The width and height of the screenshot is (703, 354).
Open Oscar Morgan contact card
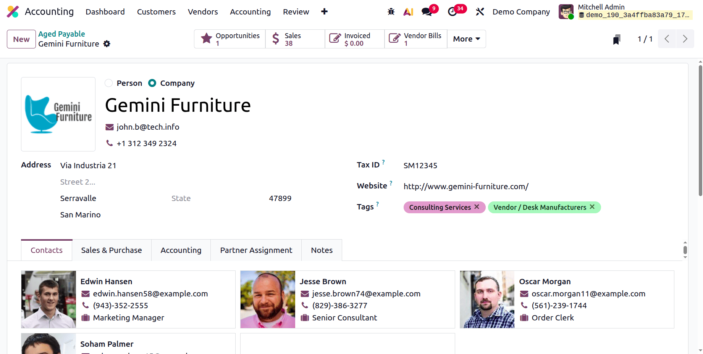[567, 299]
